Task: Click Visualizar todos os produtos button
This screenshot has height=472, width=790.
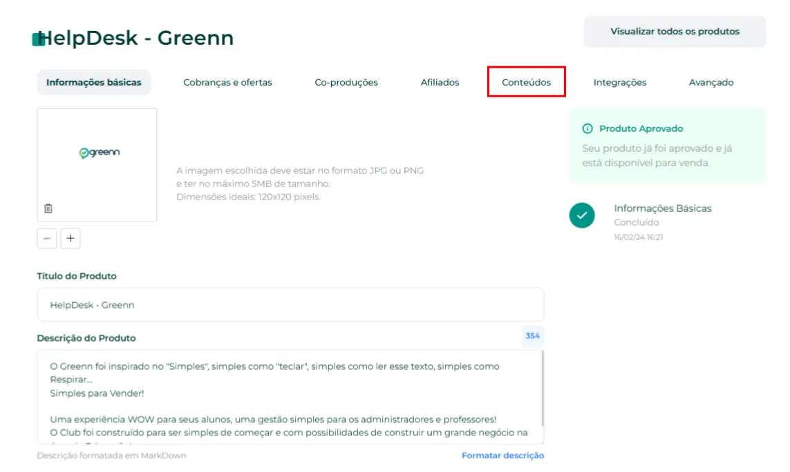Action: point(675,32)
